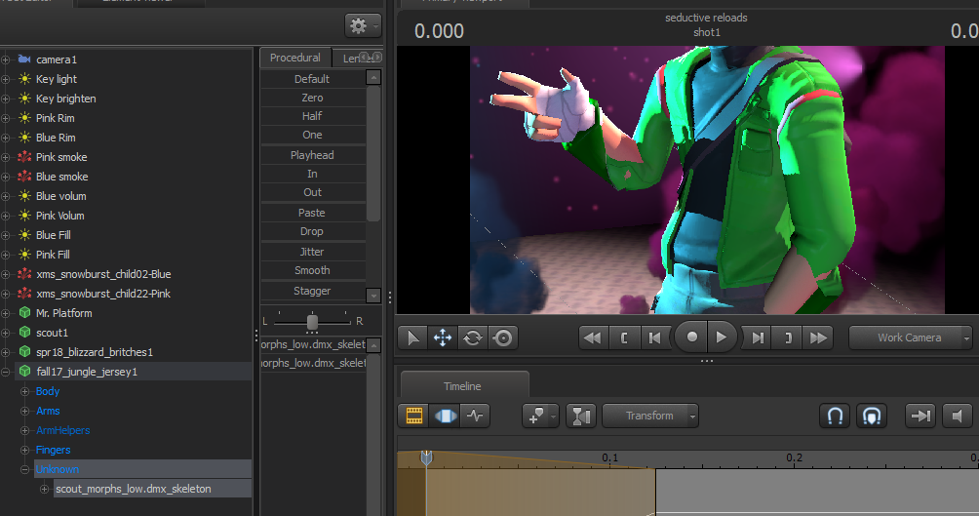
Task: Apply the Stagger preset
Action: (312, 291)
